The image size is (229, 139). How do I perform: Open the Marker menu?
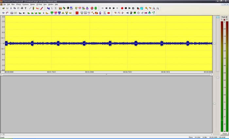(32, 5)
